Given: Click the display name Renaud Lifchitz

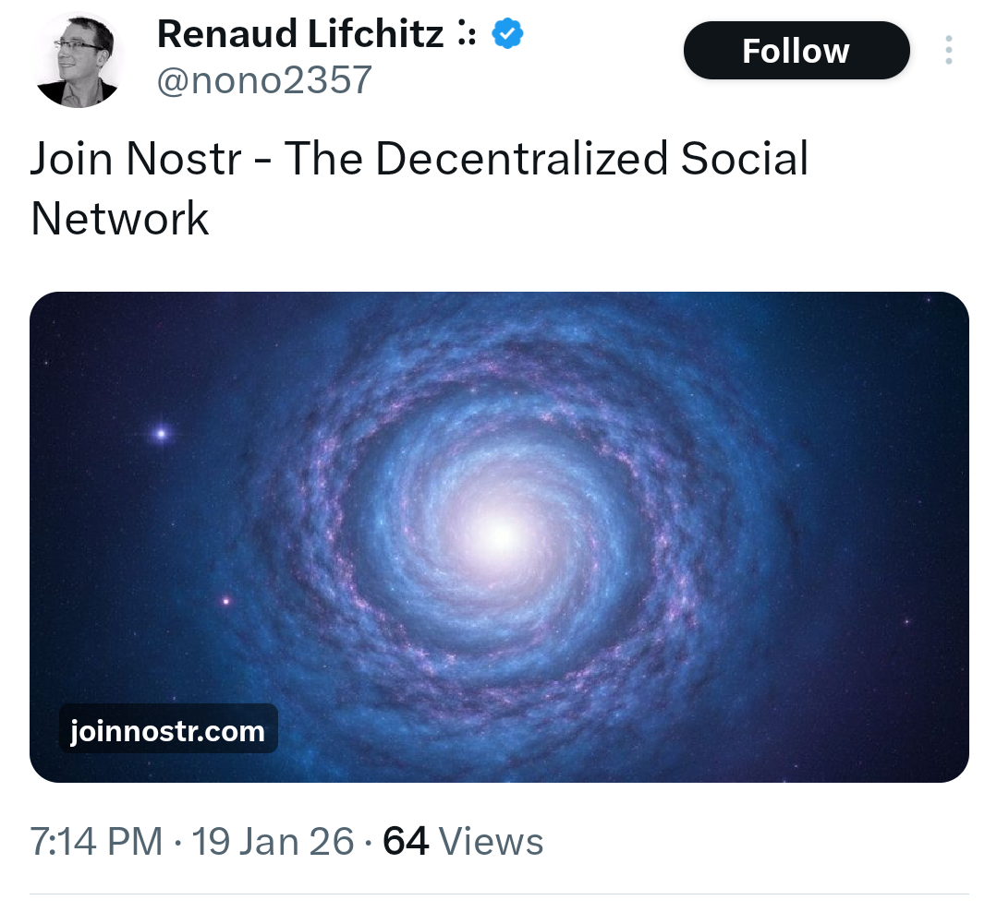Looking at the screenshot, I should coord(301,35).
